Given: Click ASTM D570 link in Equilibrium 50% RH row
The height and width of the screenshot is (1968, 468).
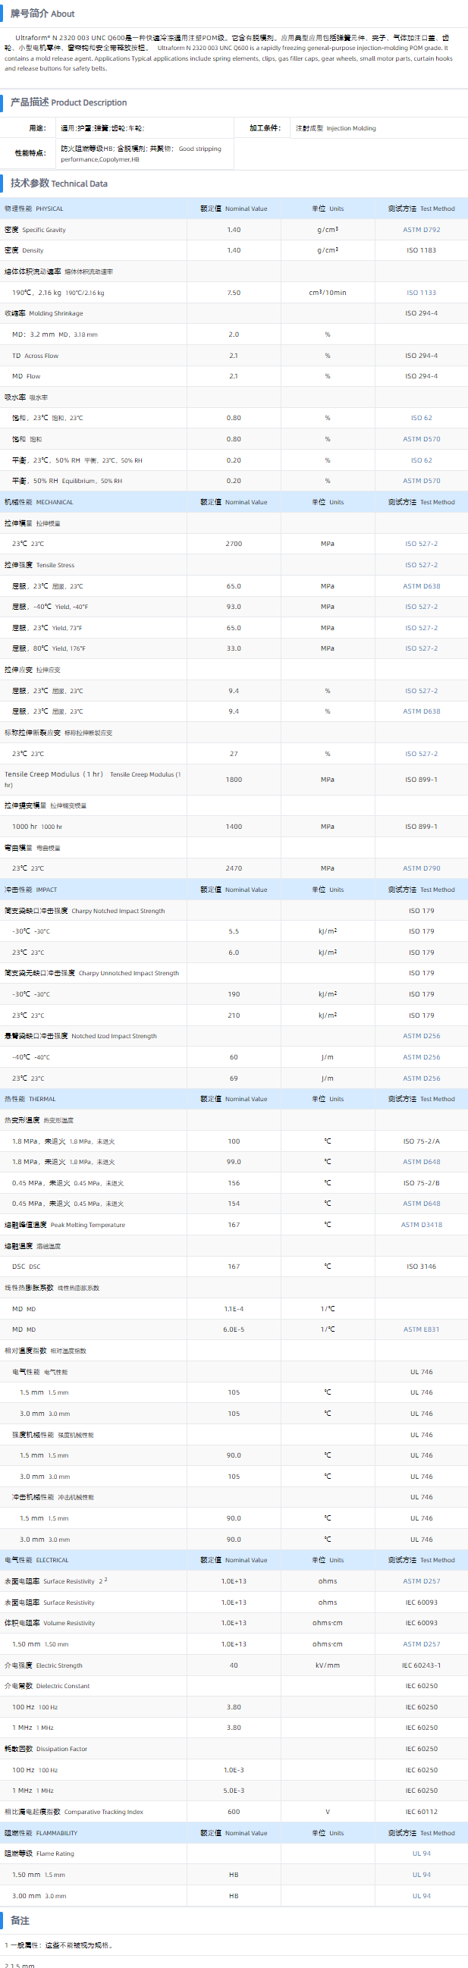Looking at the screenshot, I should coord(422,481).
